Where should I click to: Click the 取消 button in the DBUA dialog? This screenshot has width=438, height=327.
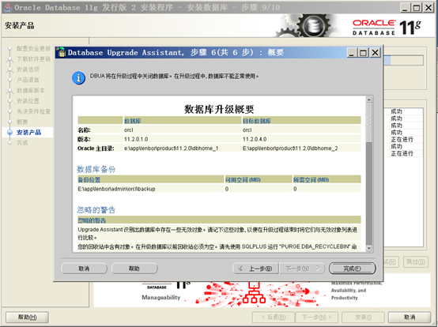tap(84, 269)
